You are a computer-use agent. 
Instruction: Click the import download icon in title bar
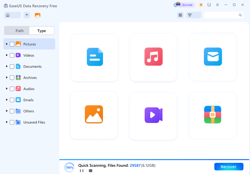[209, 5]
